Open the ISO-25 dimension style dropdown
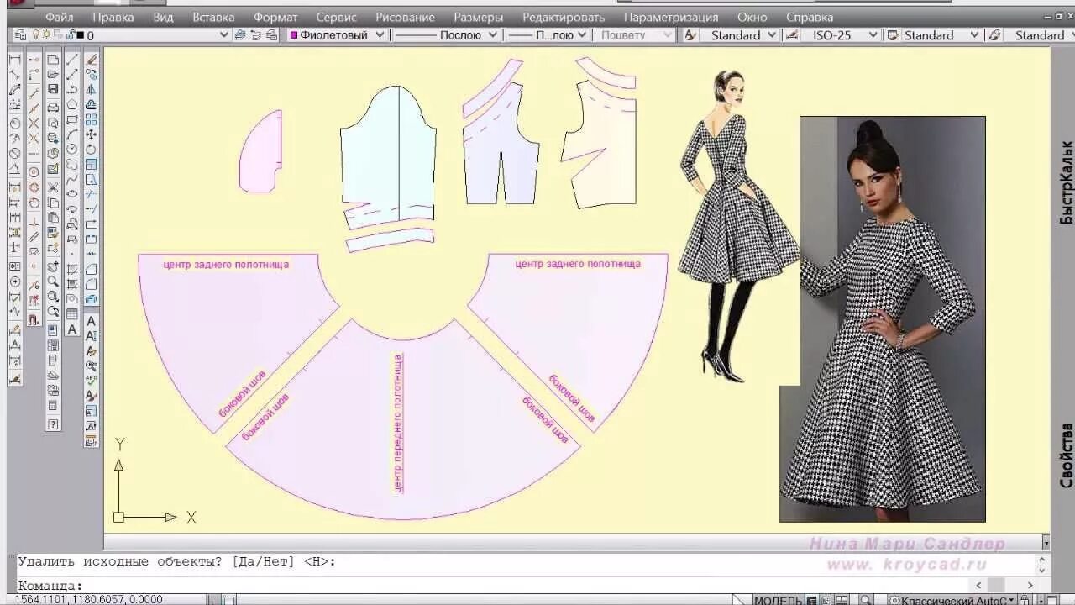Screen dimensions: 1075x605 (873, 34)
